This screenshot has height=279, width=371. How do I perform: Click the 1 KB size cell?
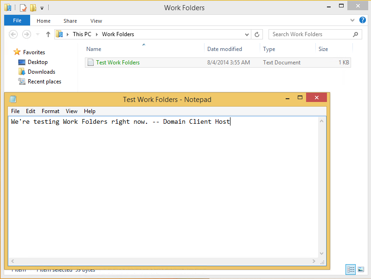click(x=344, y=63)
